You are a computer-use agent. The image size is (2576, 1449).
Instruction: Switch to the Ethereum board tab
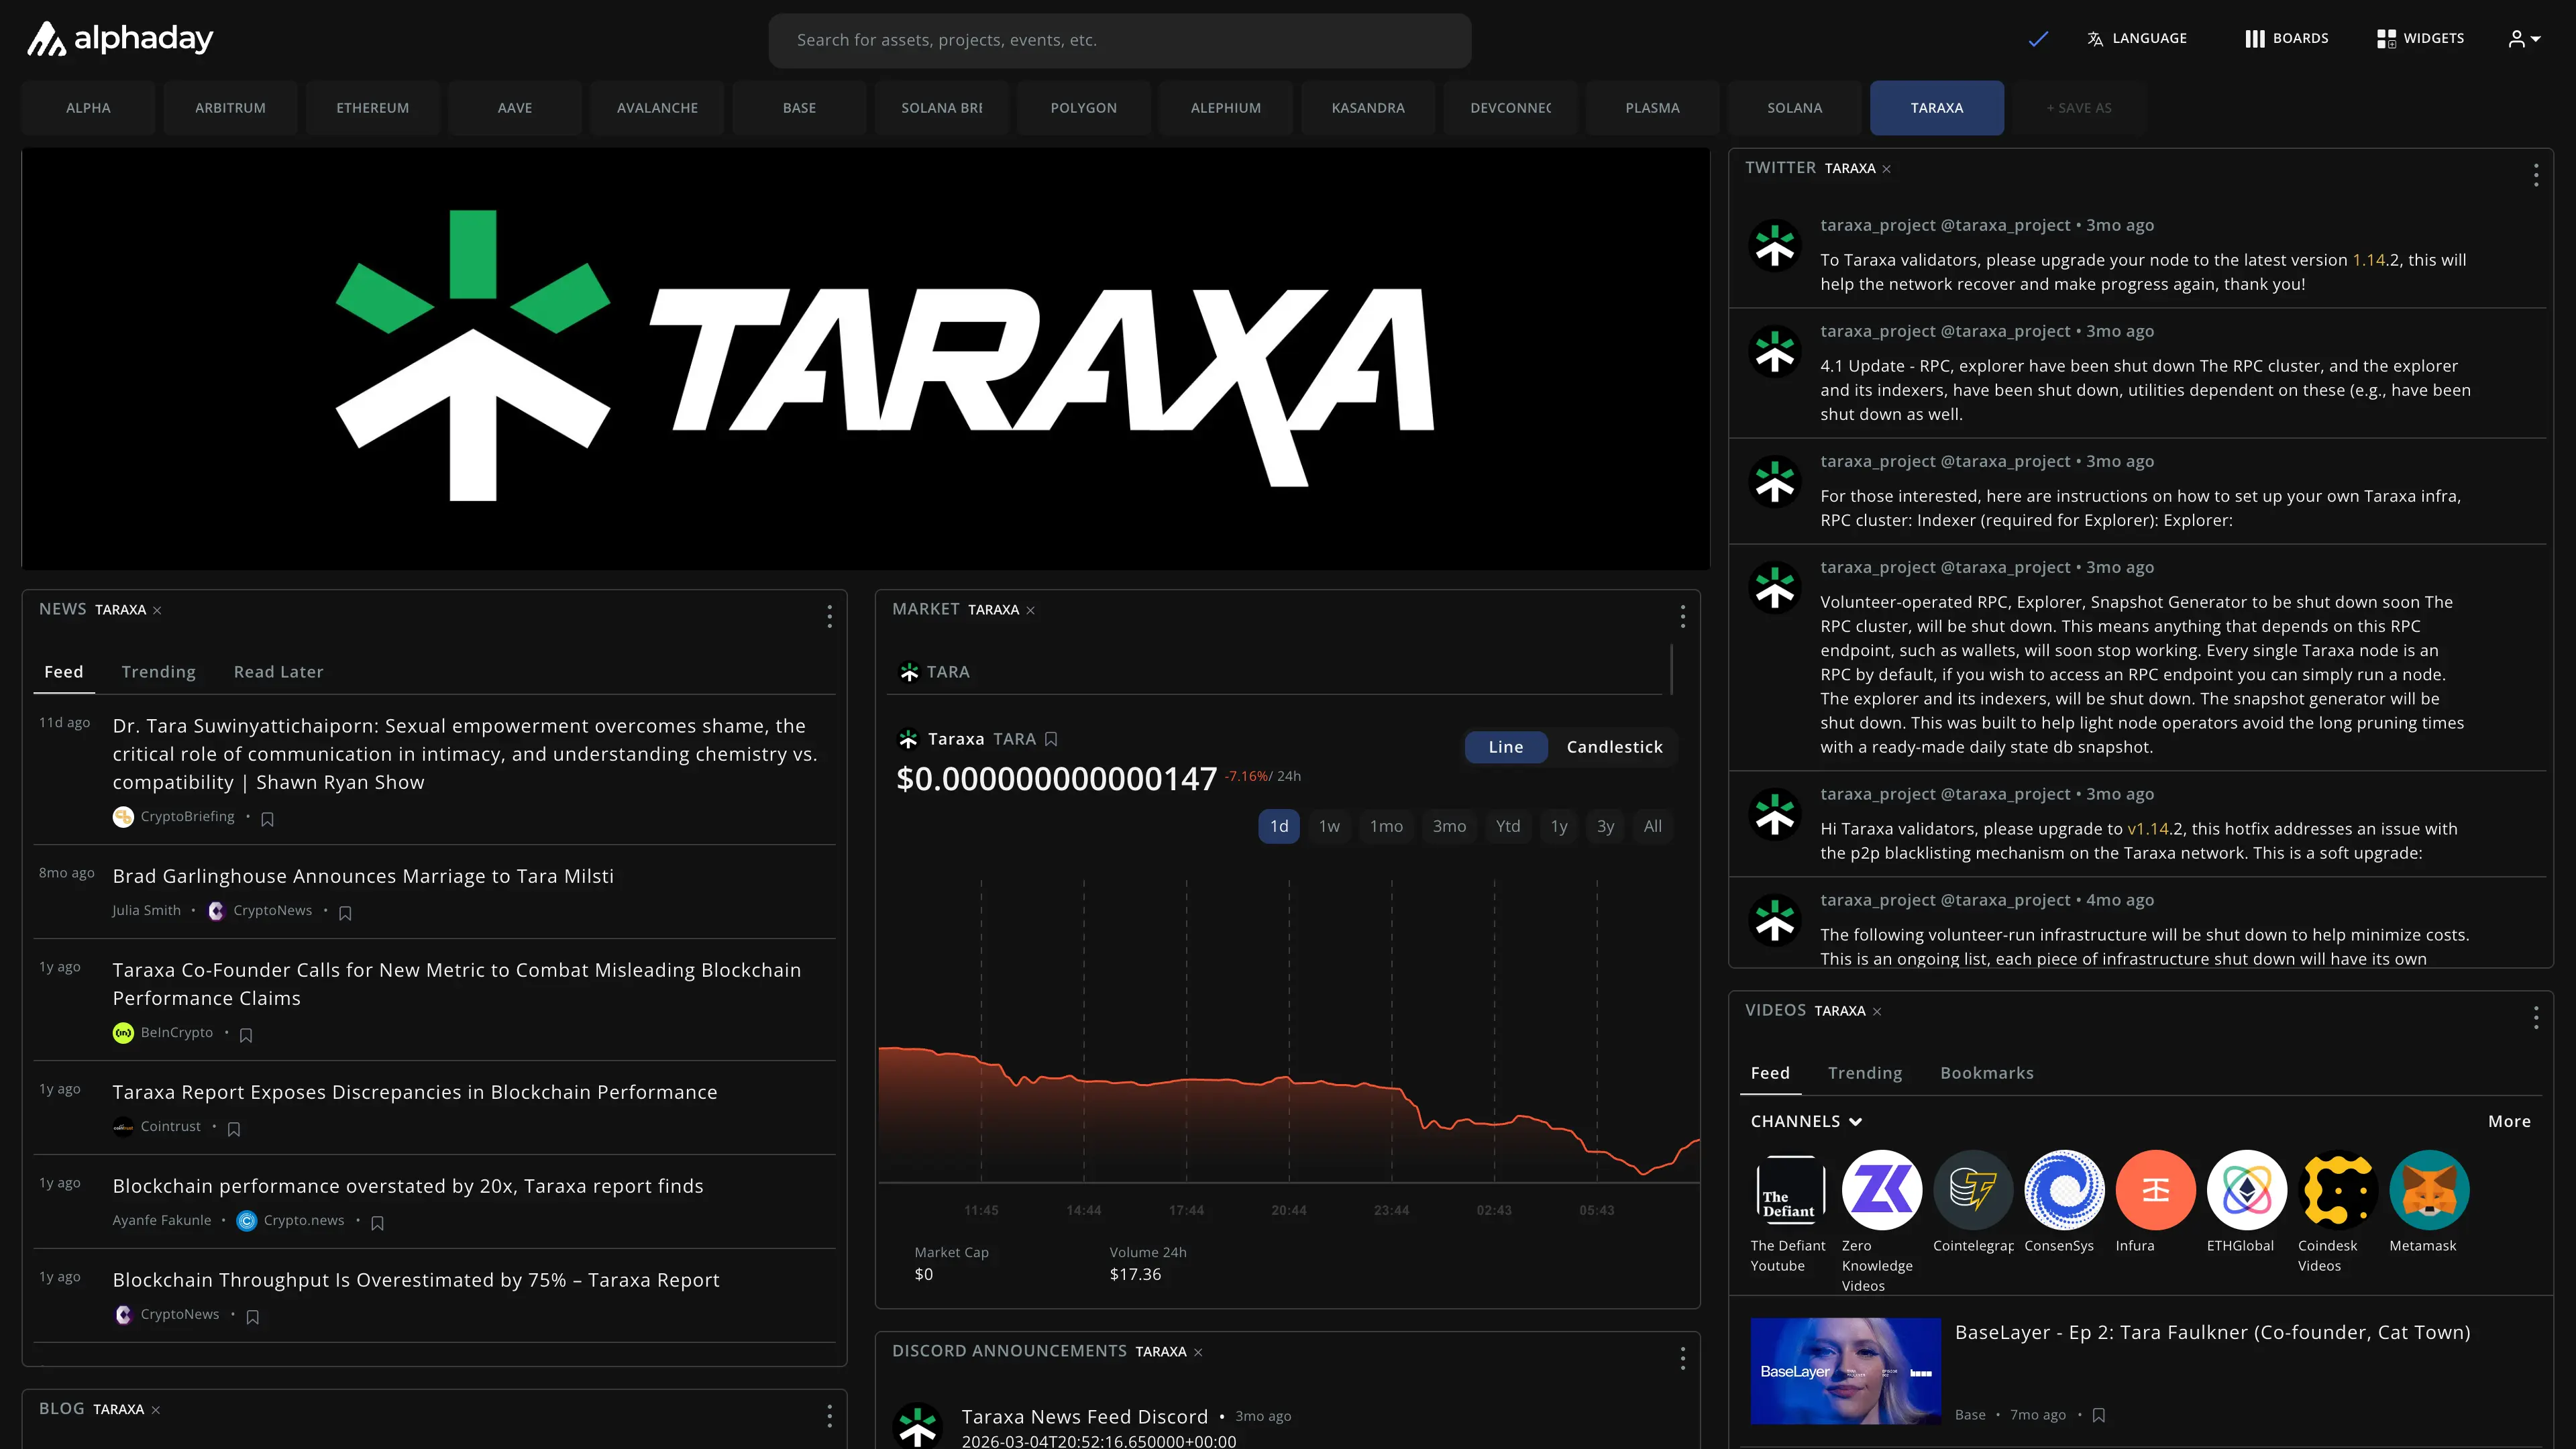coord(372,108)
